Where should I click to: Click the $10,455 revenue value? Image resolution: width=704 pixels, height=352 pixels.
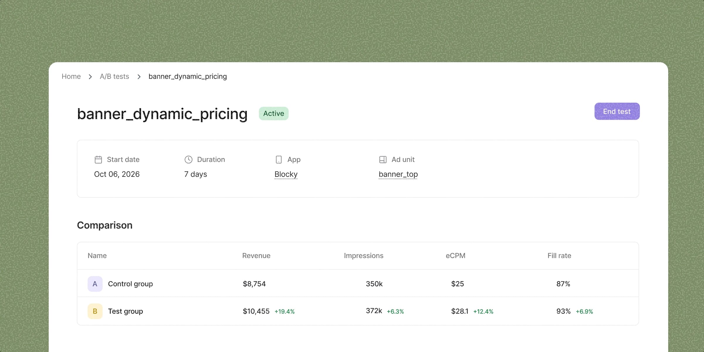coord(256,311)
